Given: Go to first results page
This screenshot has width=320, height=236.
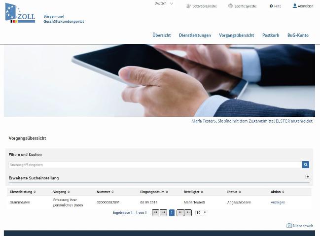Looking at the screenshot, I should tap(155, 212).
